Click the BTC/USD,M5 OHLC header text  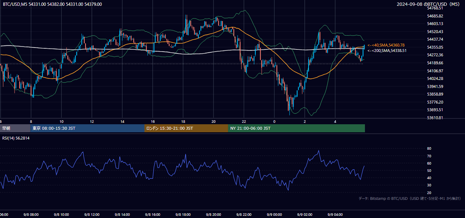pos(52,4)
